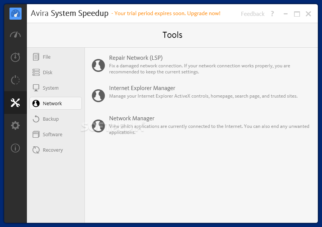Click the Network category globe icon
The image size is (322, 227).
[36, 103]
